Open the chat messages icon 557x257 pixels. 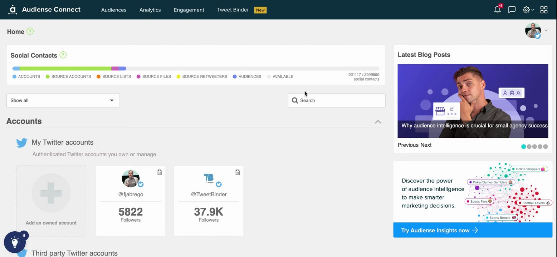tap(512, 10)
